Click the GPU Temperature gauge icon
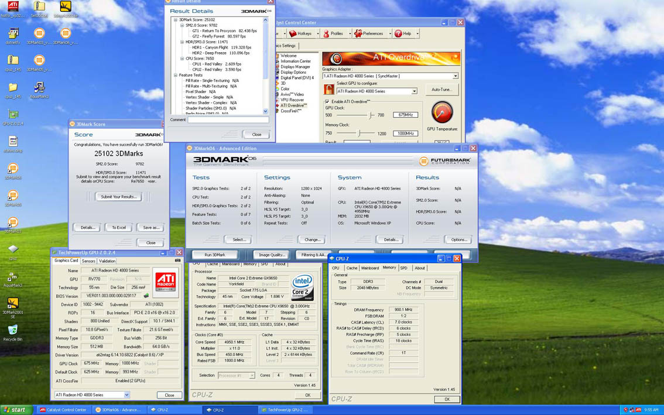The image size is (664, 415). coord(441,112)
